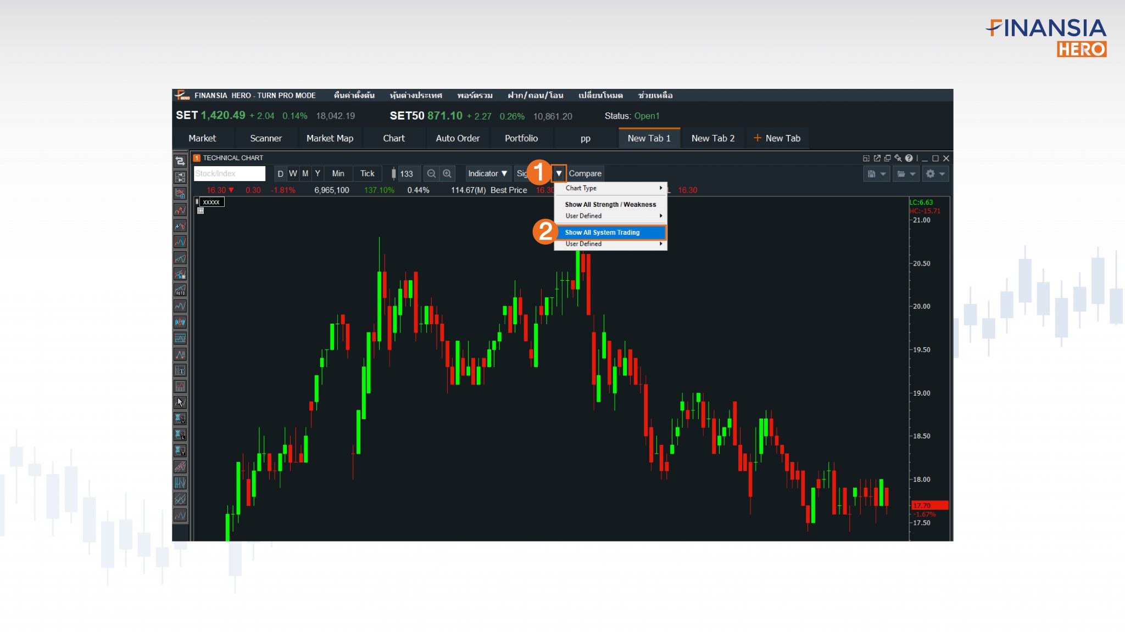Click the Stock/Index search input field
1125x632 pixels.
[x=229, y=173]
